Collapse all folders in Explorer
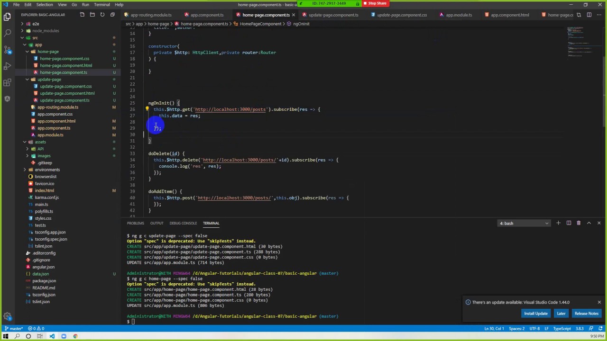 [x=112, y=15]
